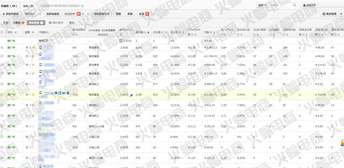Open the trend chart icon in highlighted row
This screenshot has width=344, height=168.
[64, 93]
